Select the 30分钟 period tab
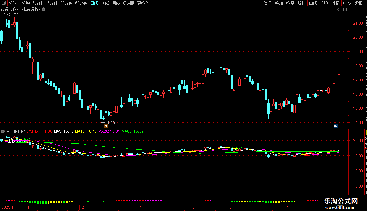This screenshot has width=367, height=211. 66,3
